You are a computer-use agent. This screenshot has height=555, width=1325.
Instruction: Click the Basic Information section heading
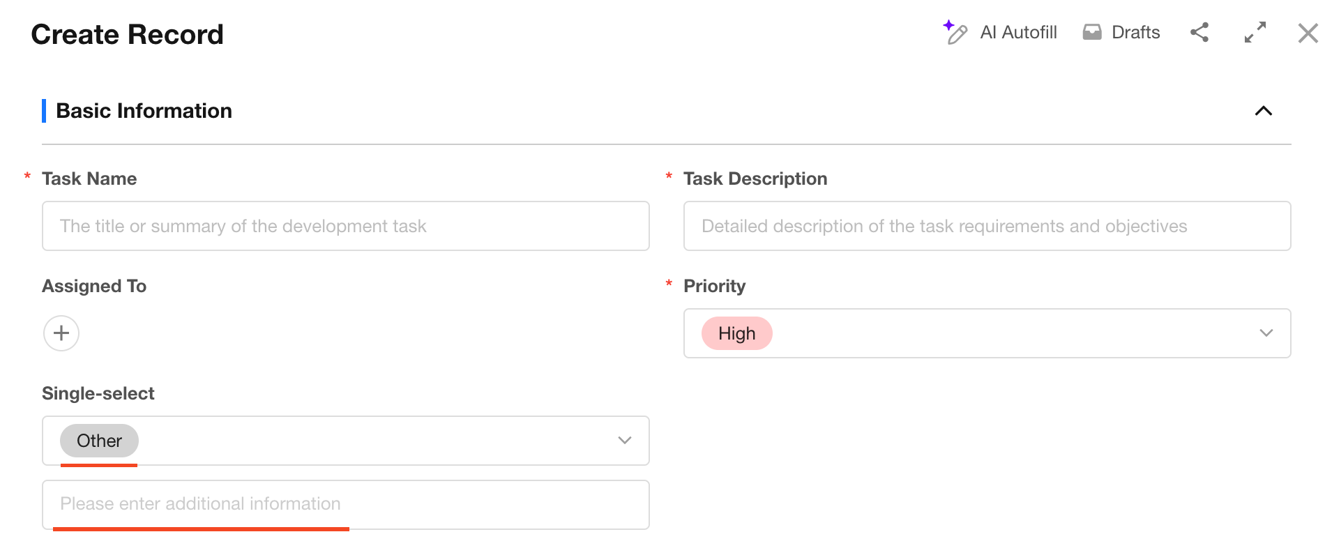144,111
